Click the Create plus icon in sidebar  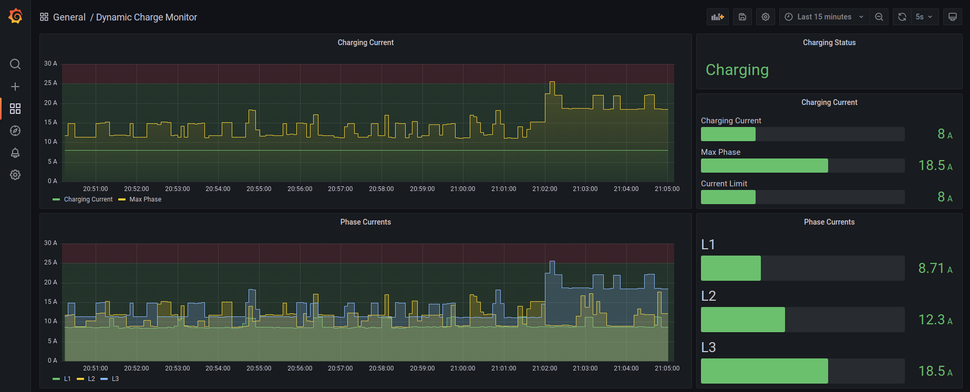coord(15,87)
